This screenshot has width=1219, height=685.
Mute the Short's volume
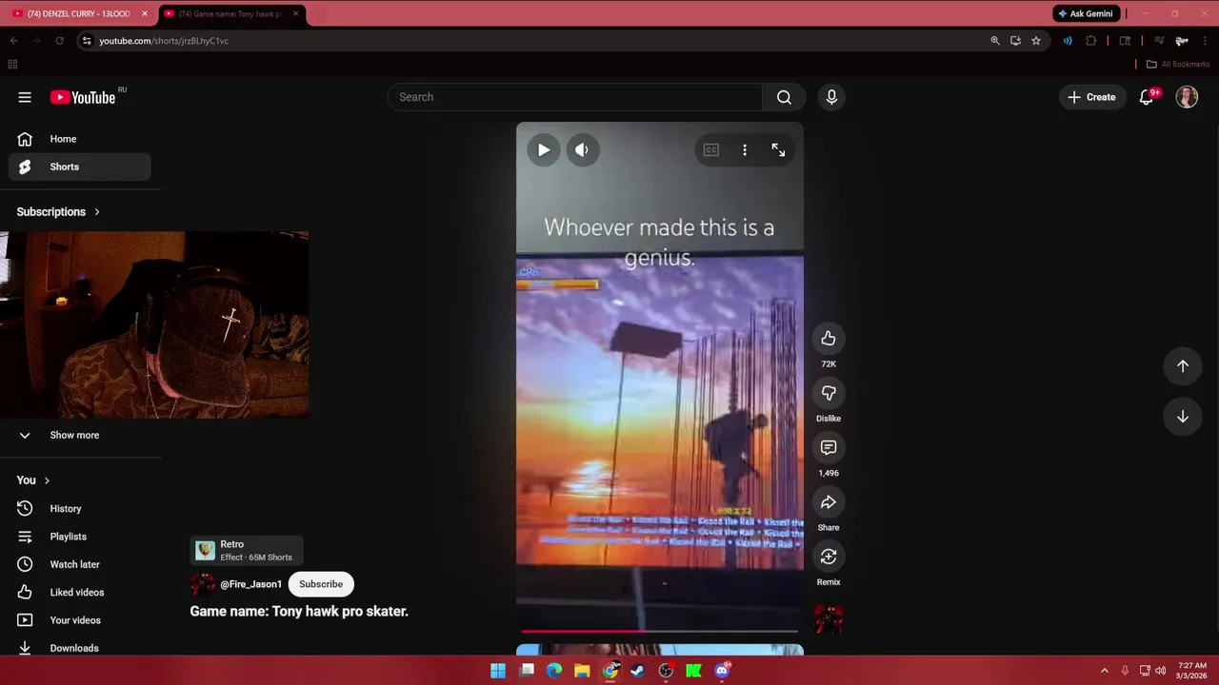[582, 150]
